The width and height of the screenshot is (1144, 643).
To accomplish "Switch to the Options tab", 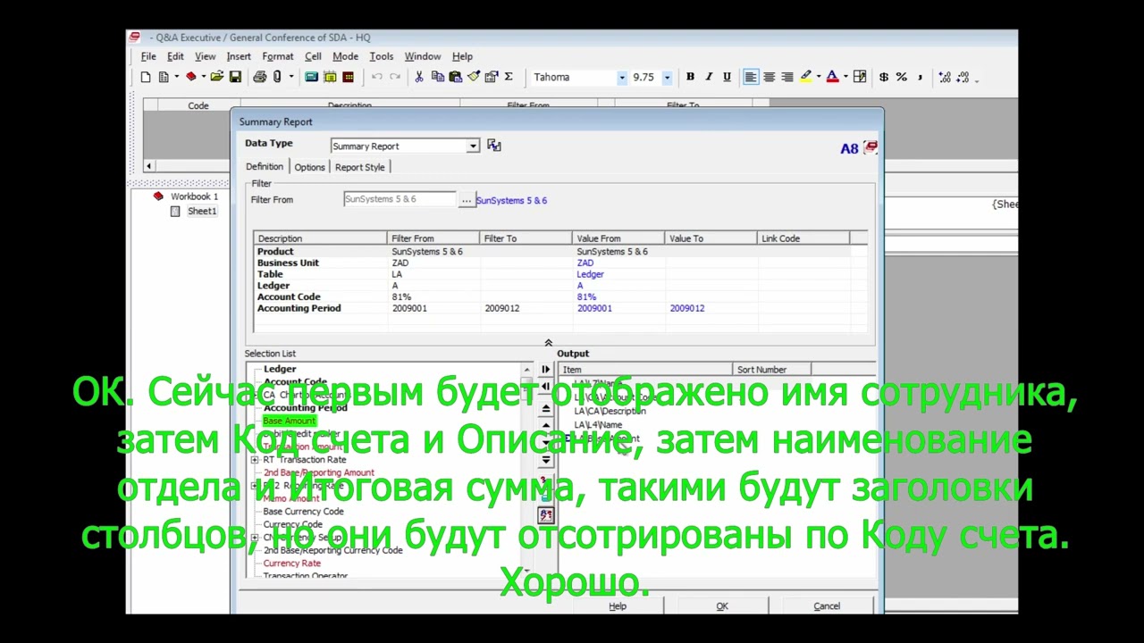I will [x=309, y=167].
